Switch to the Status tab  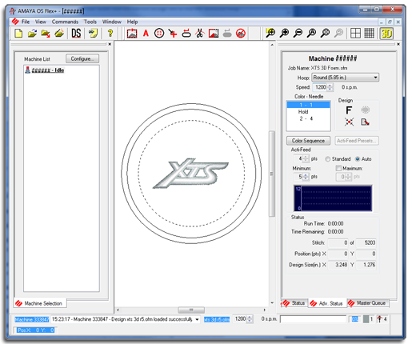coord(294,303)
